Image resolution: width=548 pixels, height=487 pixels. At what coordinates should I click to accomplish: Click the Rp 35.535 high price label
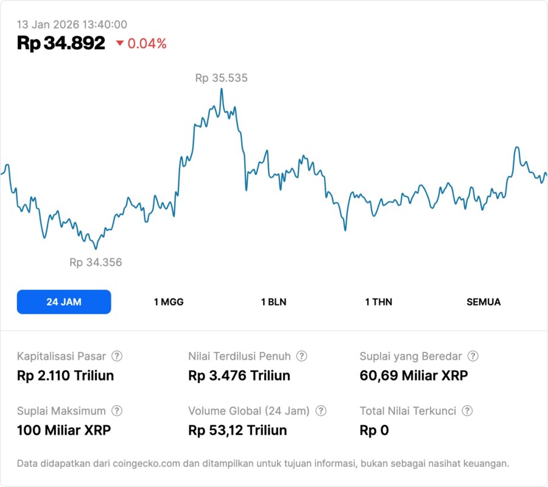tap(221, 78)
